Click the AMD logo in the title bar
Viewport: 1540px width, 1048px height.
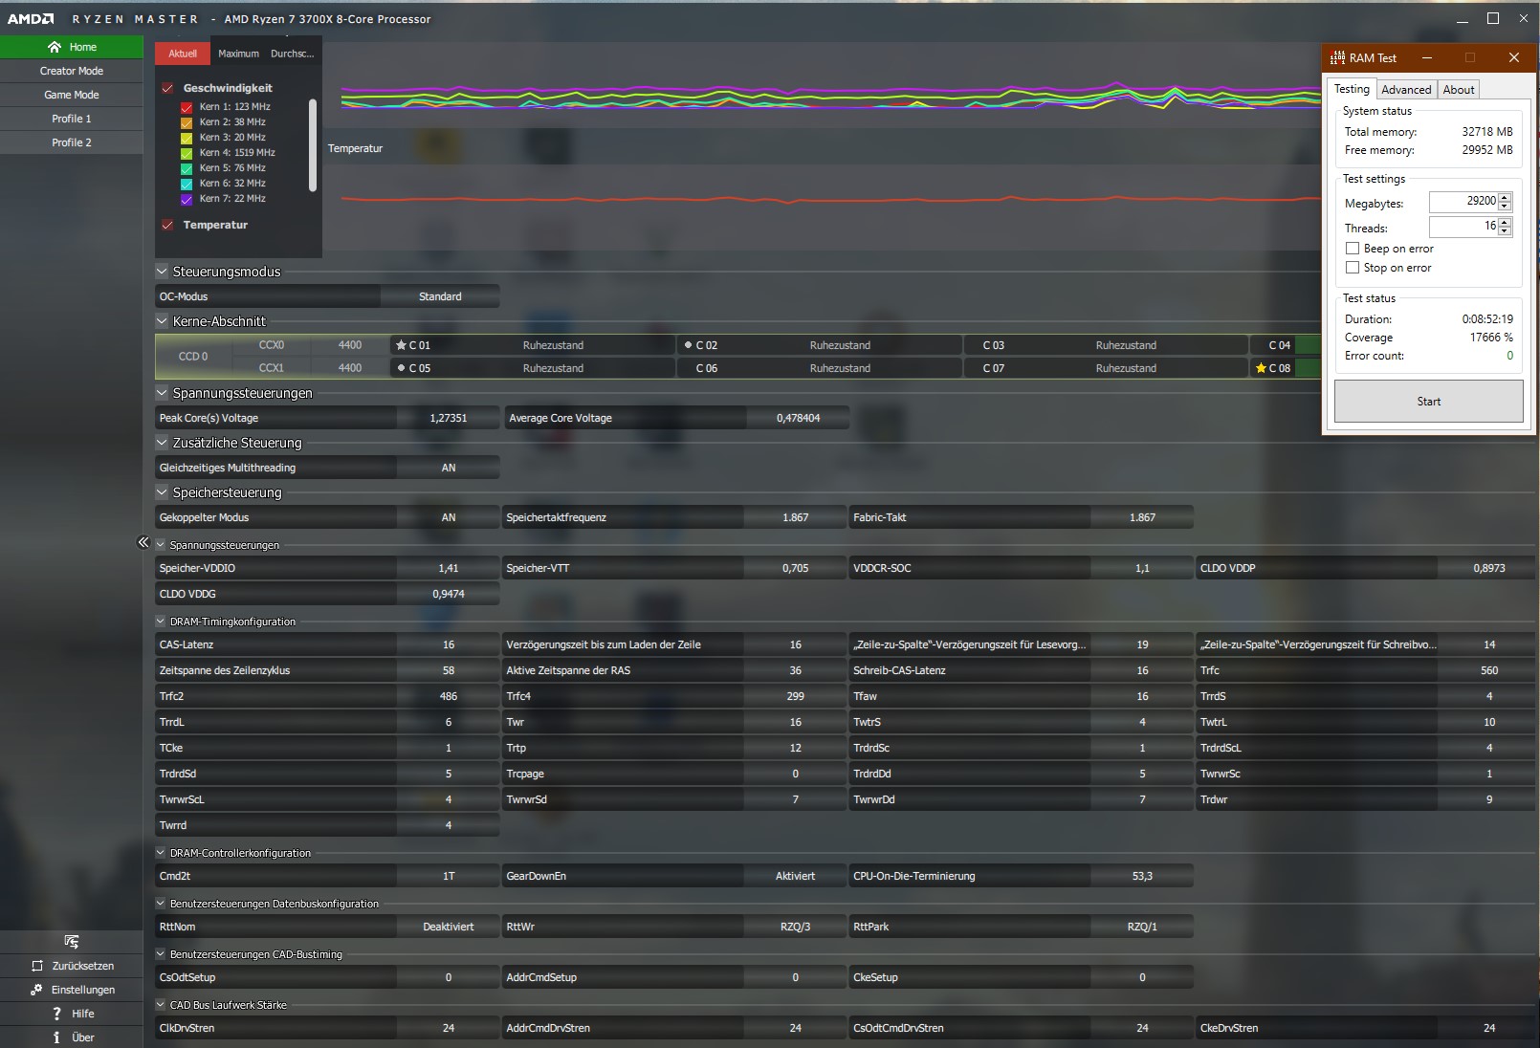click(31, 19)
